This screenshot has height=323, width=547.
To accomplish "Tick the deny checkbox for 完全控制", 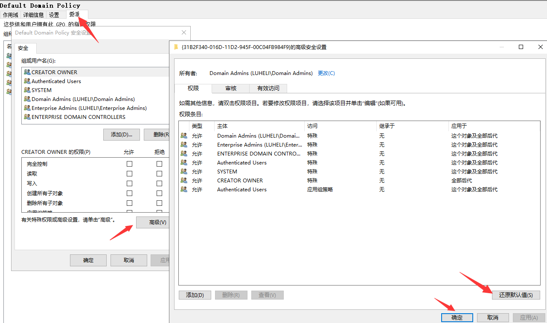I will (159, 164).
